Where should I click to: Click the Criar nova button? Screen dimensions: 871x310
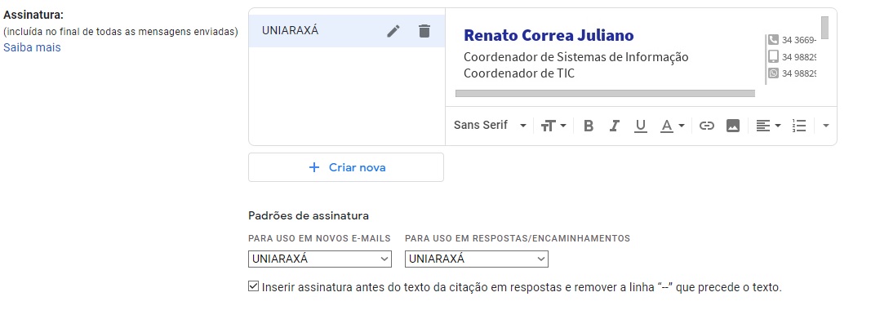point(346,167)
